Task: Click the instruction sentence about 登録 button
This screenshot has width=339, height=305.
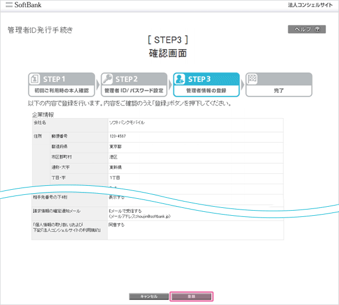Action: [x=130, y=103]
